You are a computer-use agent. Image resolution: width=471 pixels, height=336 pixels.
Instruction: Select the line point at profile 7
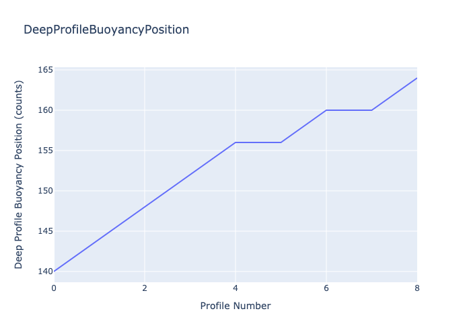(371, 110)
